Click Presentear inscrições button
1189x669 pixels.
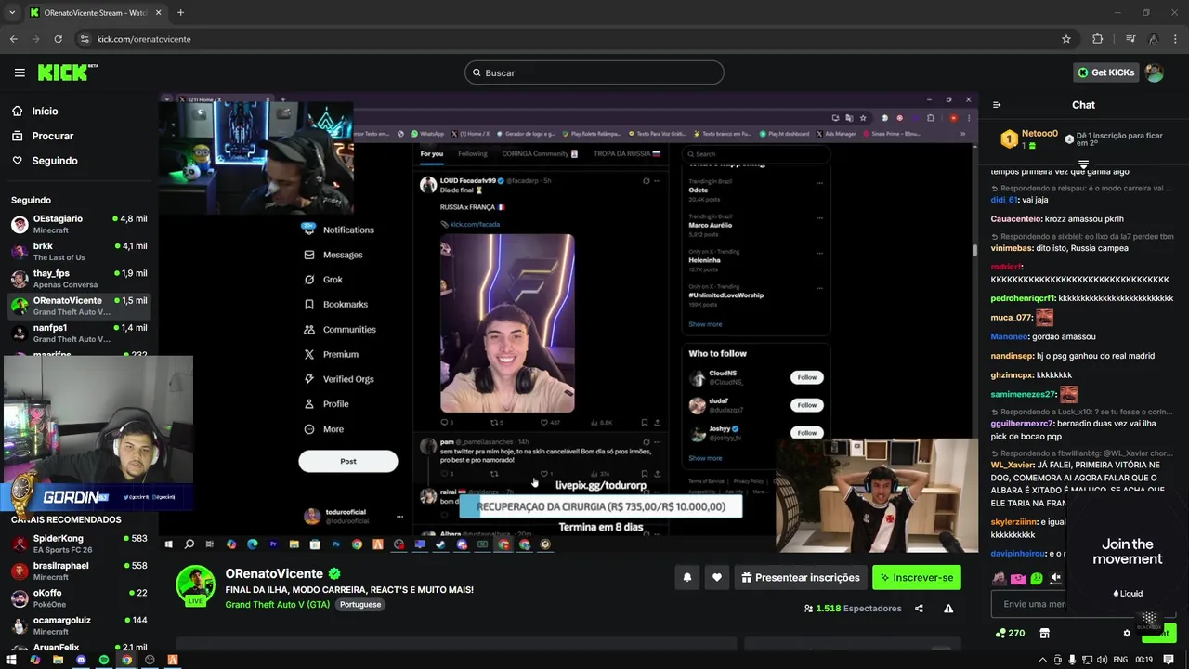tap(801, 577)
